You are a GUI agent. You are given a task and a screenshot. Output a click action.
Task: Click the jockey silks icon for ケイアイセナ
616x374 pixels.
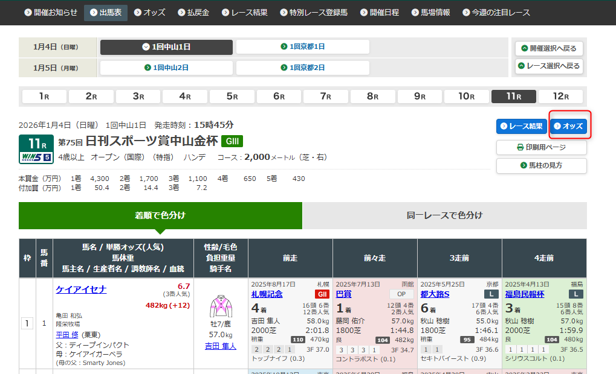pyautogui.click(x=221, y=306)
